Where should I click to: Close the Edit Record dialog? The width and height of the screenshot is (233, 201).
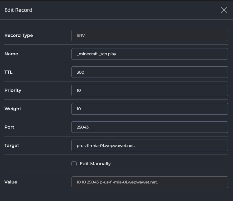pos(224,10)
